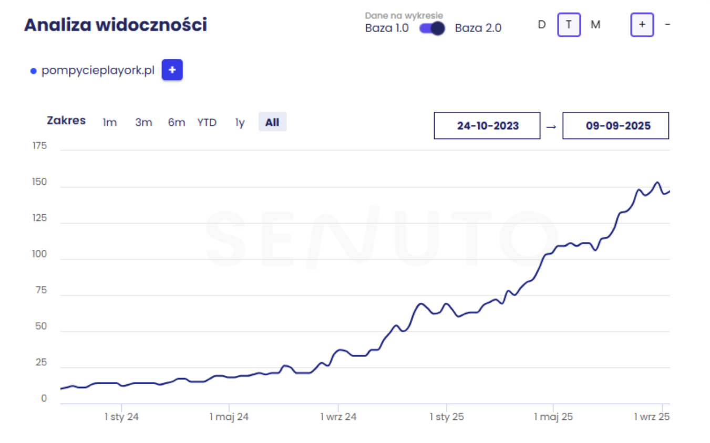Select the 'All' range option
710x443 pixels.
pos(272,122)
